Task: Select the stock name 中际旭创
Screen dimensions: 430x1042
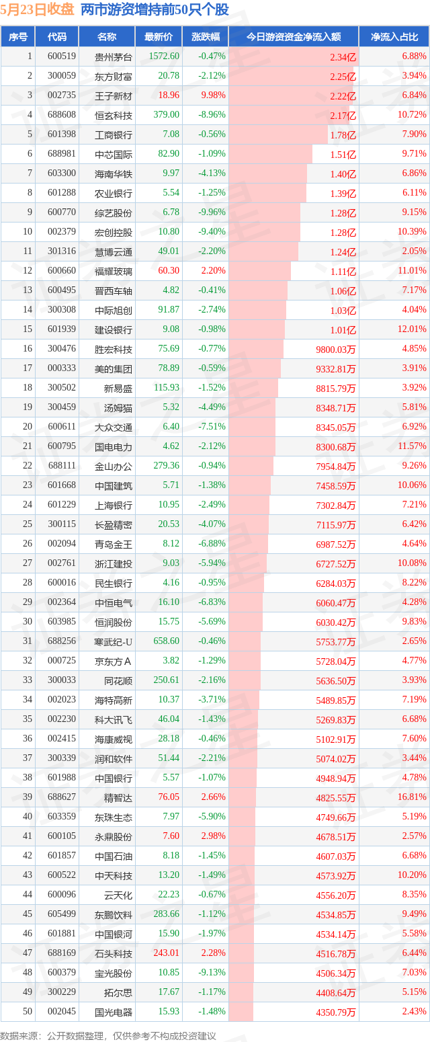Action: pyautogui.click(x=114, y=310)
